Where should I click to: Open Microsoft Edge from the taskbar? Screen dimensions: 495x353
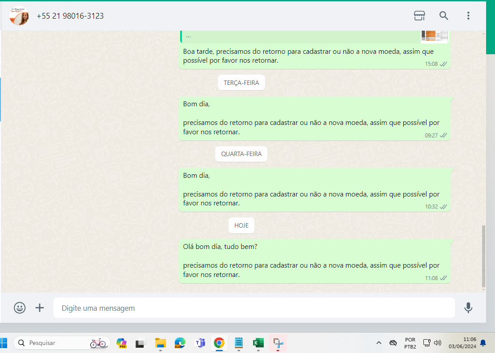(180, 343)
